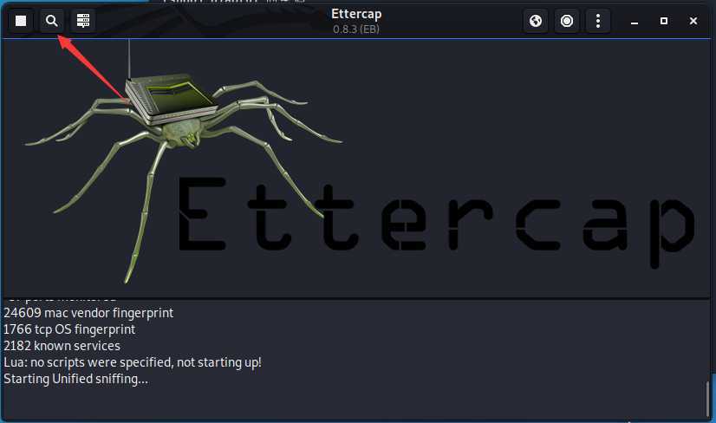
Task: Click the '2182 known services' log line
Action: tap(62, 346)
